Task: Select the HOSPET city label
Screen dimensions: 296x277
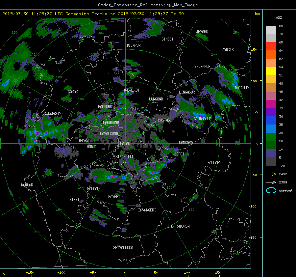Action: tap(178, 154)
